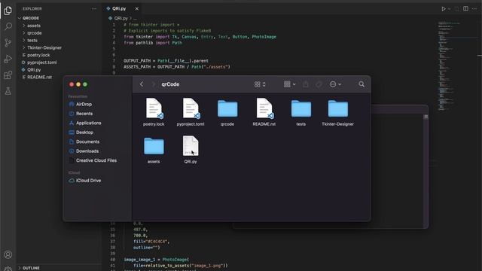Select poetry.lock file in Finder
Image resolution: width=482 pixels, height=271 pixels.
tap(154, 112)
